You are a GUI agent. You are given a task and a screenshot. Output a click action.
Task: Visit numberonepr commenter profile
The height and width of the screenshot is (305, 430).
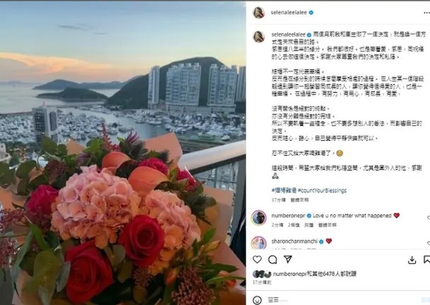pos(288,216)
